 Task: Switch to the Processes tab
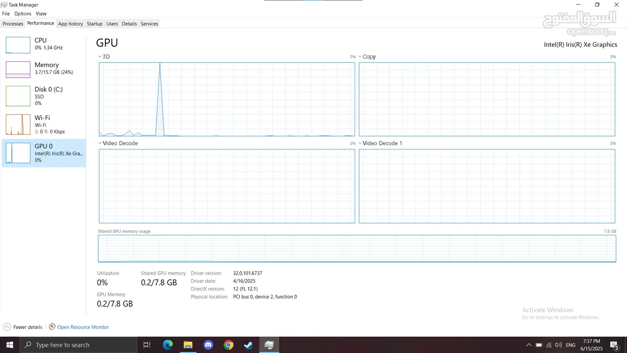[x=13, y=24]
